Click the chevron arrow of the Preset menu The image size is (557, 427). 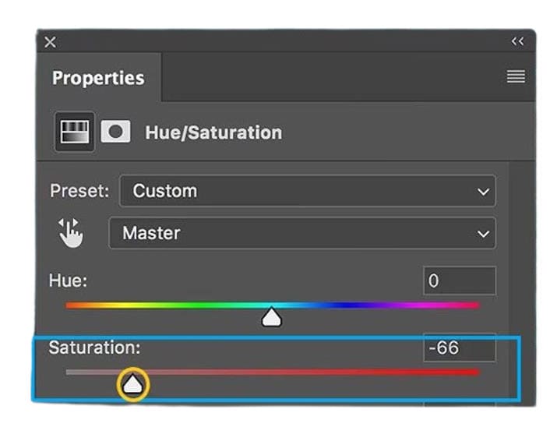point(483,192)
